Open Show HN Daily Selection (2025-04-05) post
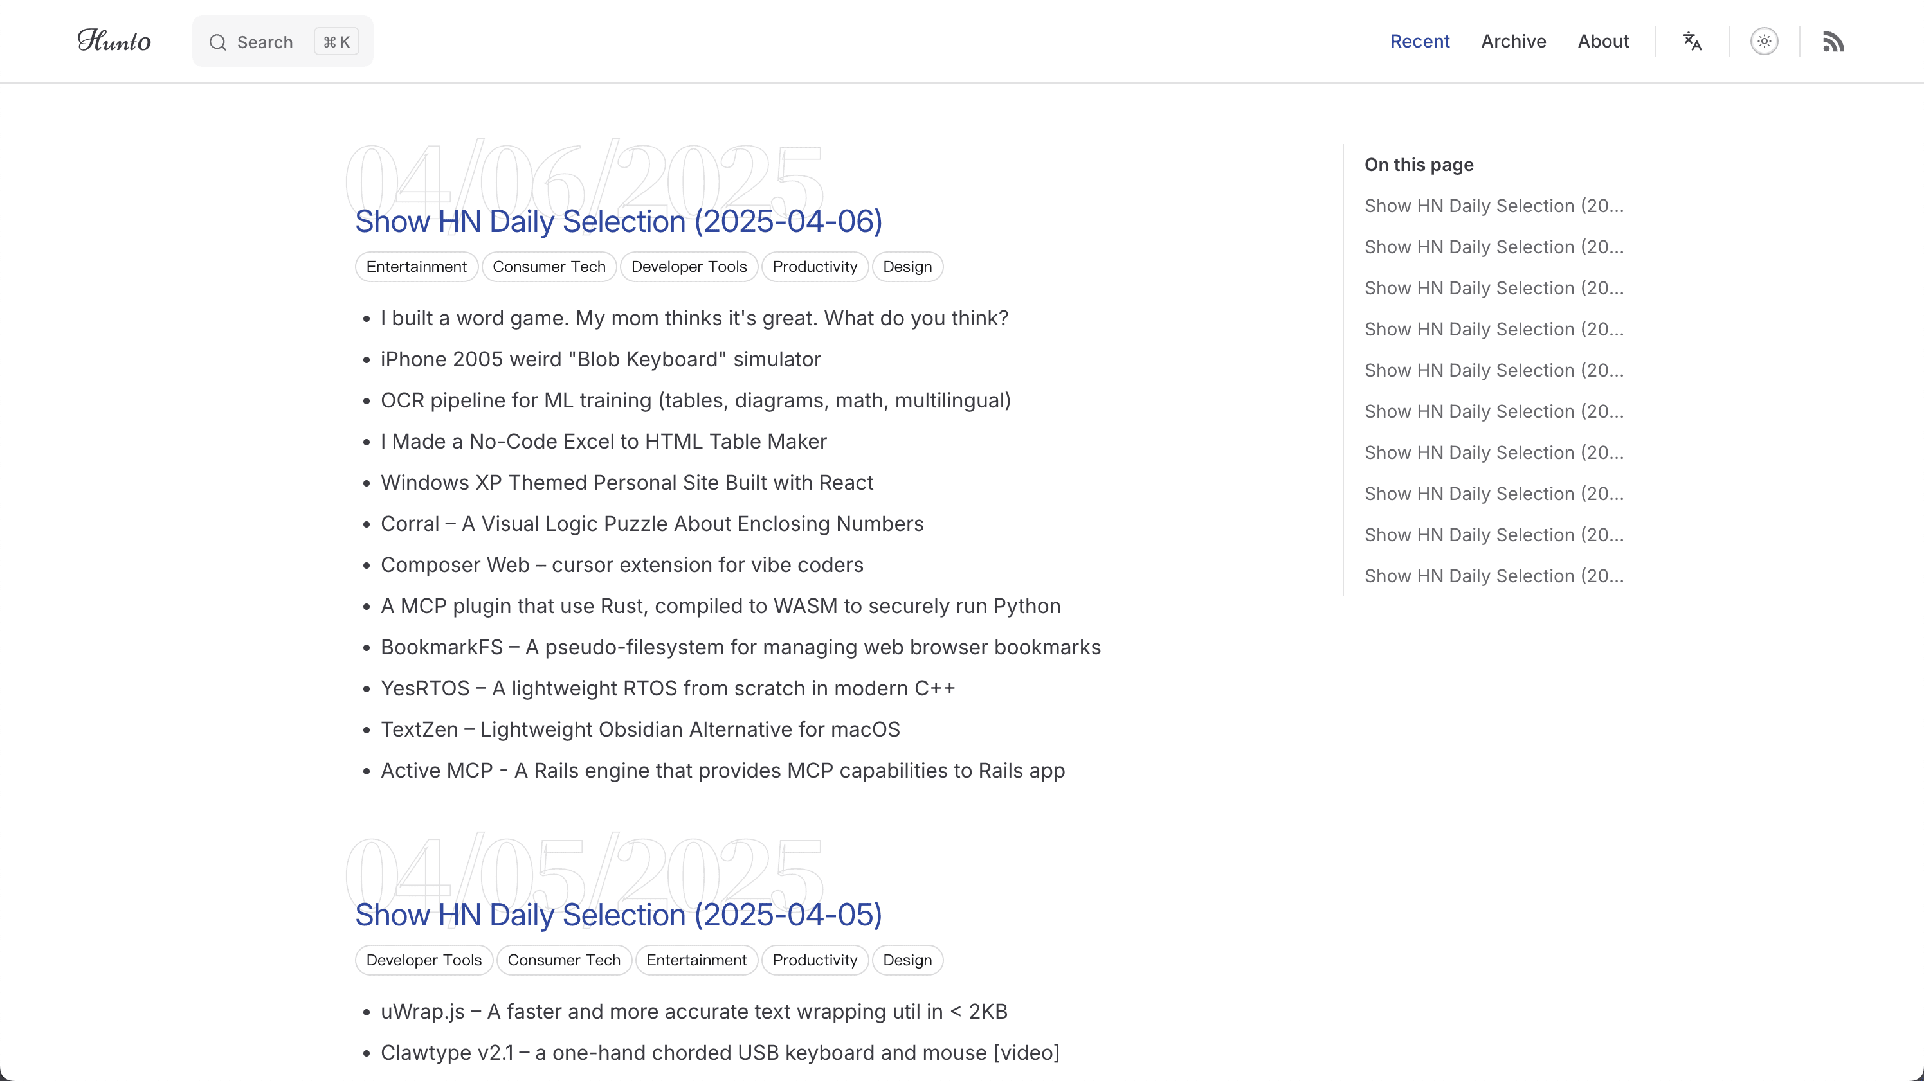Viewport: 1924px width, 1081px height. 619,915
